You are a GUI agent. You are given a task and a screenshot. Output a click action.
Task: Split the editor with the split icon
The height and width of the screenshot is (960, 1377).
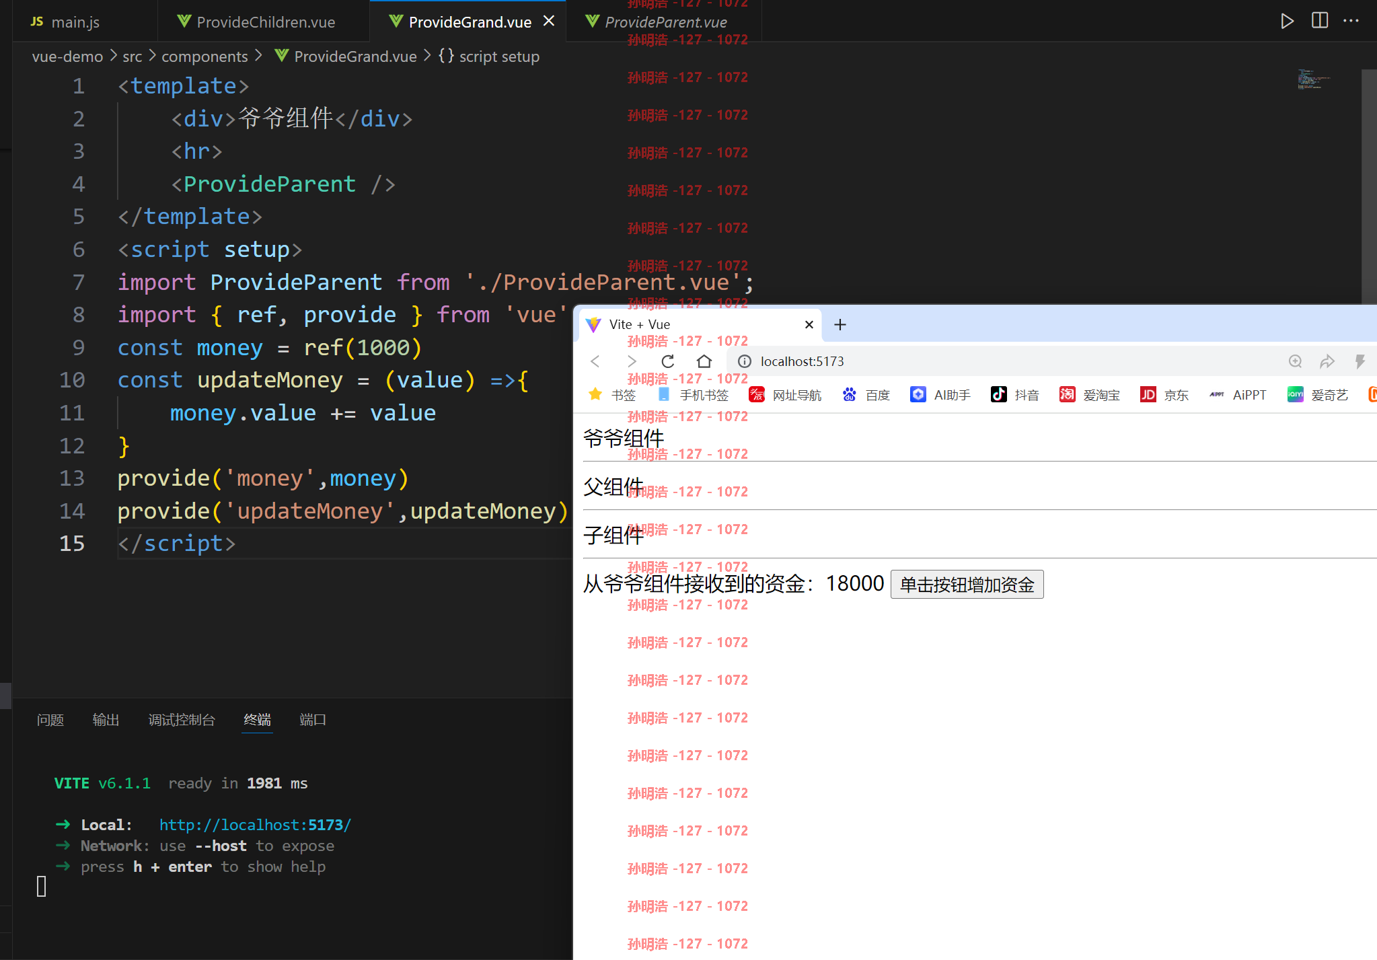click(1320, 21)
